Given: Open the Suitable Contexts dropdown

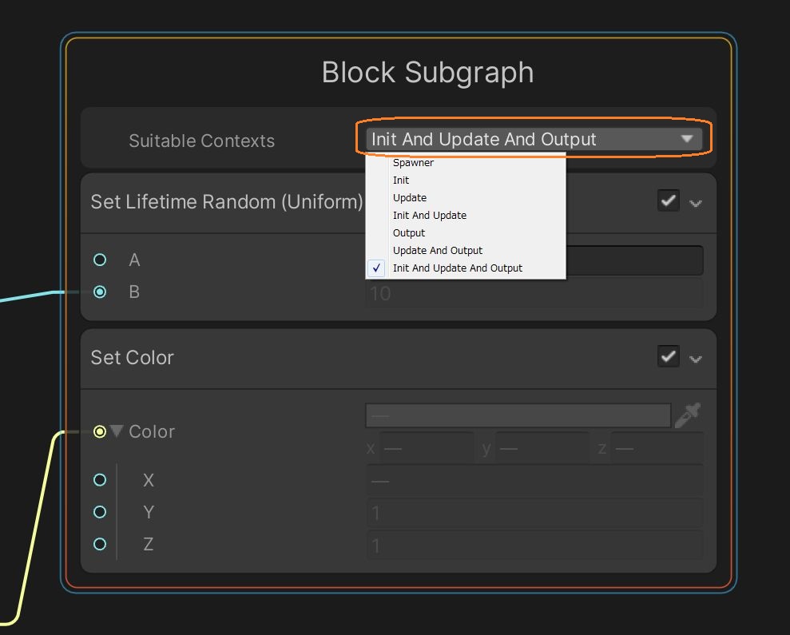Looking at the screenshot, I should (x=534, y=139).
